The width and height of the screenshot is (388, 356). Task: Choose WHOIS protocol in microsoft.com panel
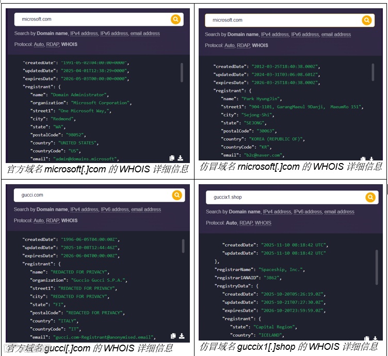(x=69, y=44)
